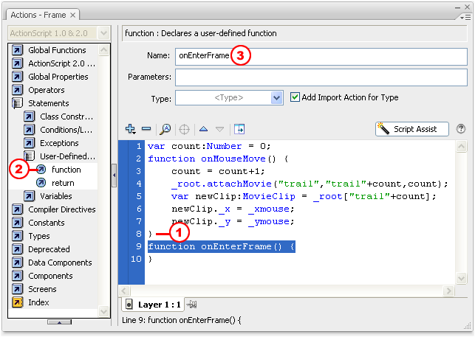Click the add new script item plus icon
The image size is (475, 337).
pyautogui.click(x=131, y=129)
